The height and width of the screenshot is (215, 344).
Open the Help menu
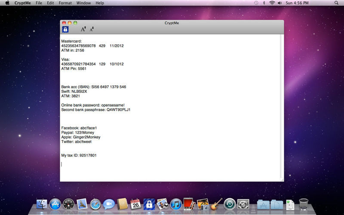click(x=100, y=3)
